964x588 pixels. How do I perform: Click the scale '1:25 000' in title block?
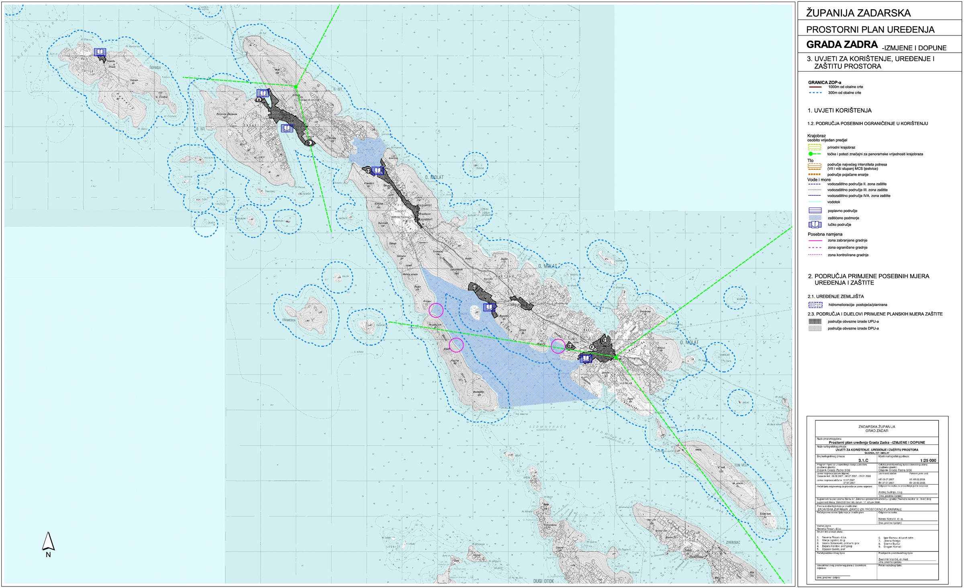[928, 461]
